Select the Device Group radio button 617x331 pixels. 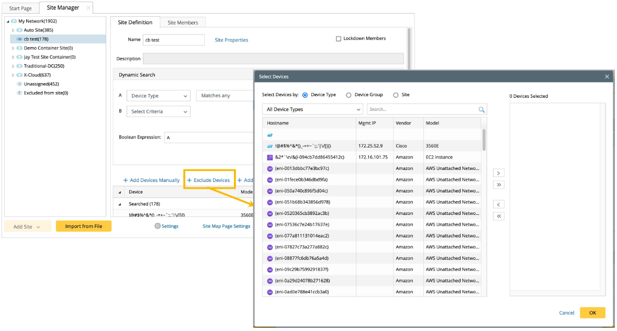pos(349,95)
